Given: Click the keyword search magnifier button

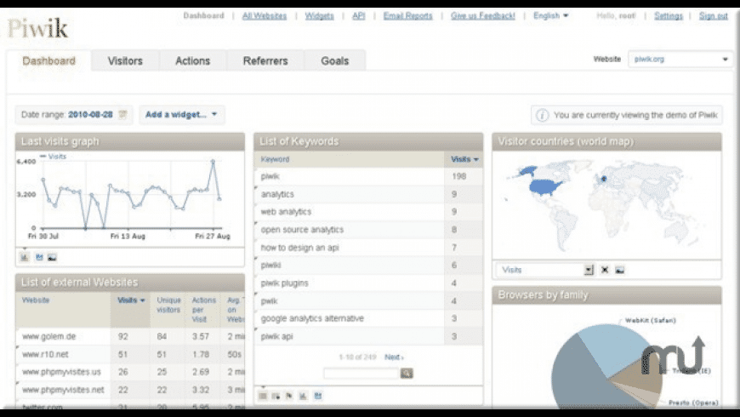Looking at the screenshot, I should [407, 373].
